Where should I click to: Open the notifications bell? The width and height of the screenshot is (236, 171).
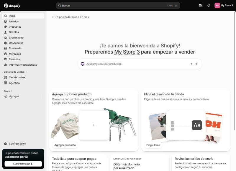[209, 6]
